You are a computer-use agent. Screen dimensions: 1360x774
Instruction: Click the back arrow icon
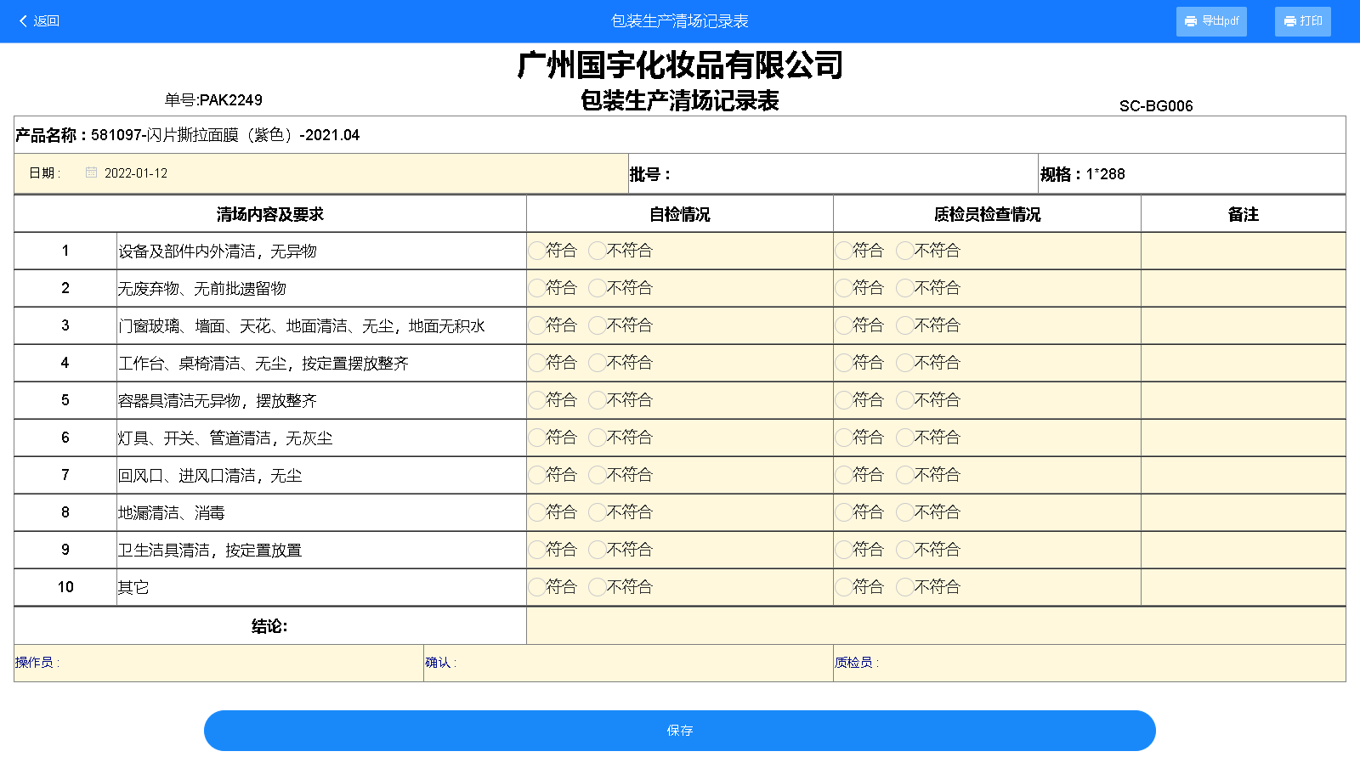[23, 21]
